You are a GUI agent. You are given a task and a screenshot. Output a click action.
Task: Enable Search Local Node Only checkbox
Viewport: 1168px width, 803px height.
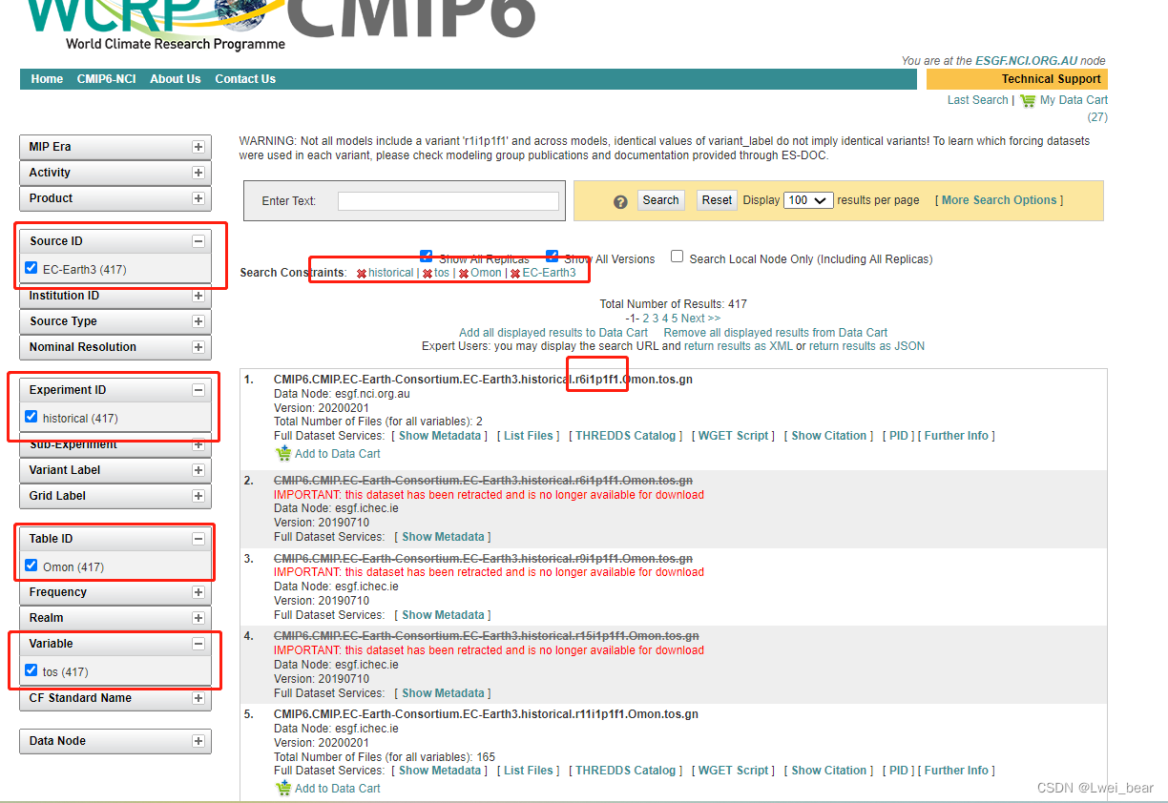tap(677, 257)
